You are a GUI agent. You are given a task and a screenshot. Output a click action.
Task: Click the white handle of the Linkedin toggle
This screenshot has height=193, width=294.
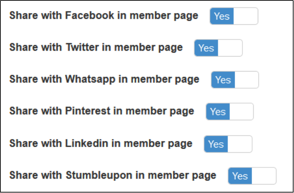[240, 144]
